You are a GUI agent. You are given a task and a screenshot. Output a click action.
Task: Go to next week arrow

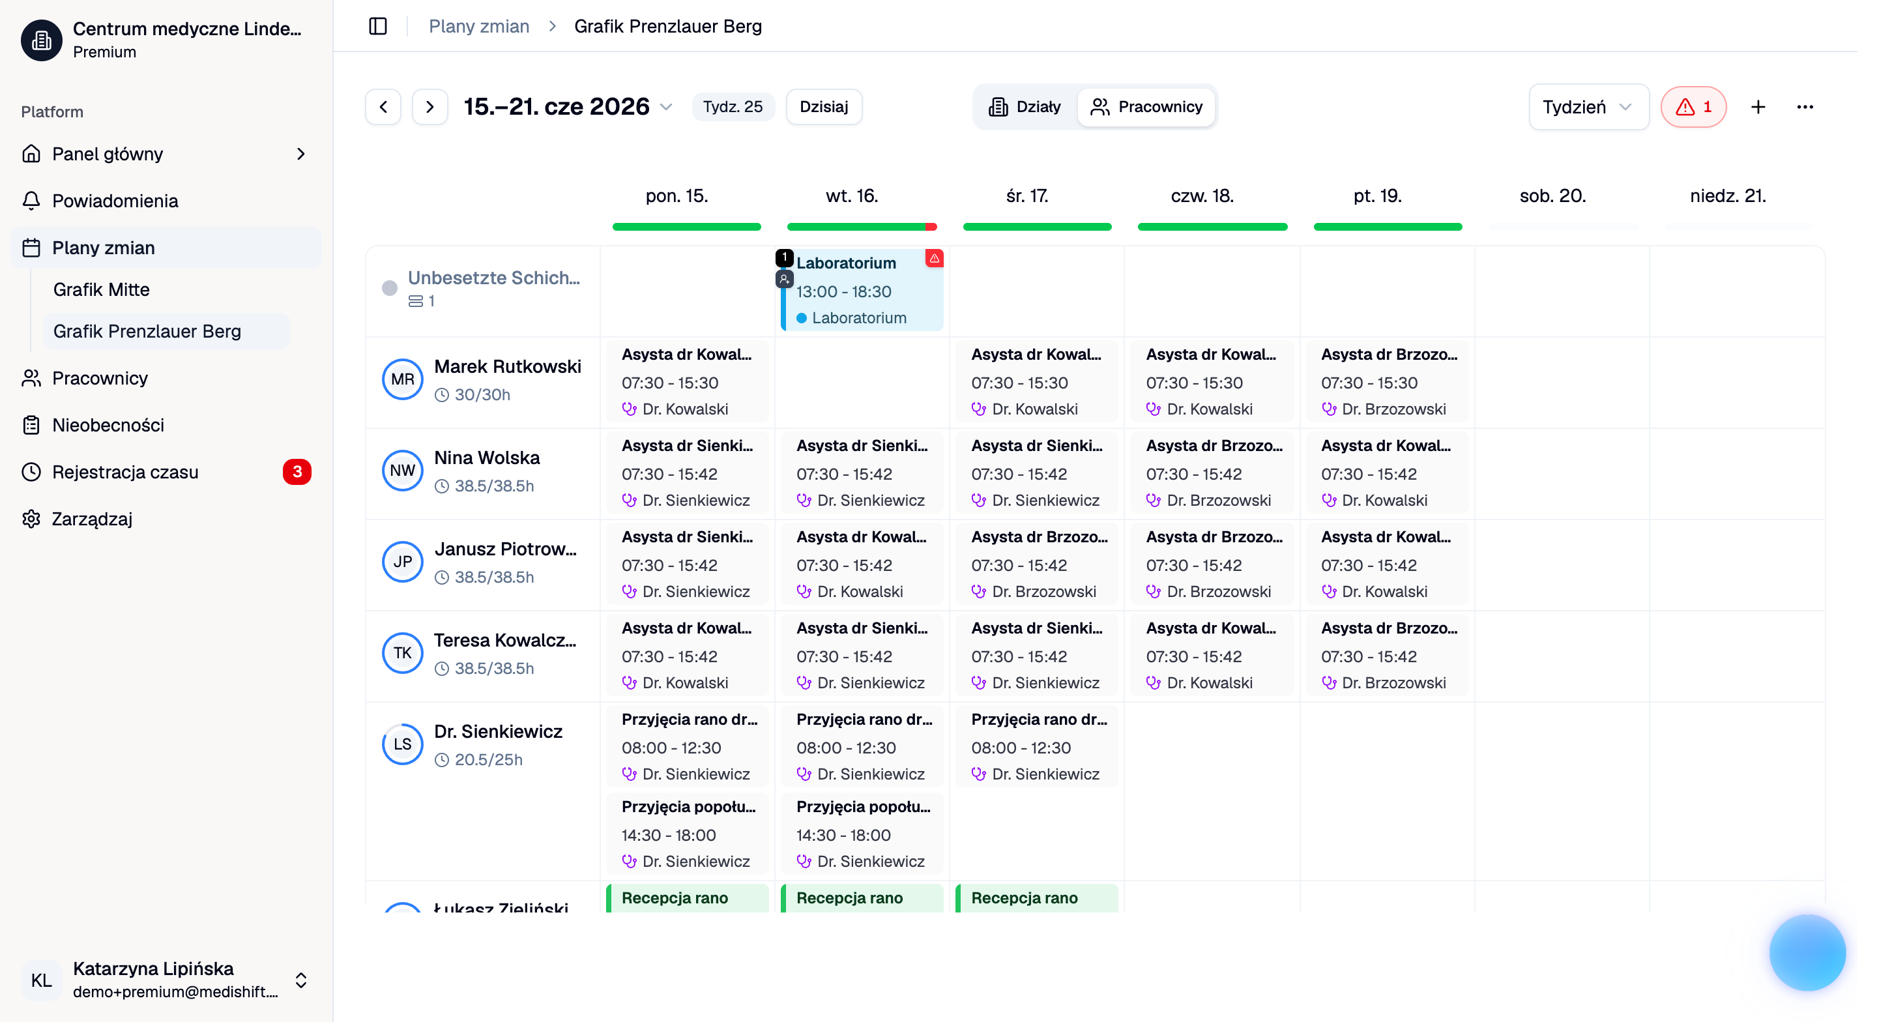430,107
